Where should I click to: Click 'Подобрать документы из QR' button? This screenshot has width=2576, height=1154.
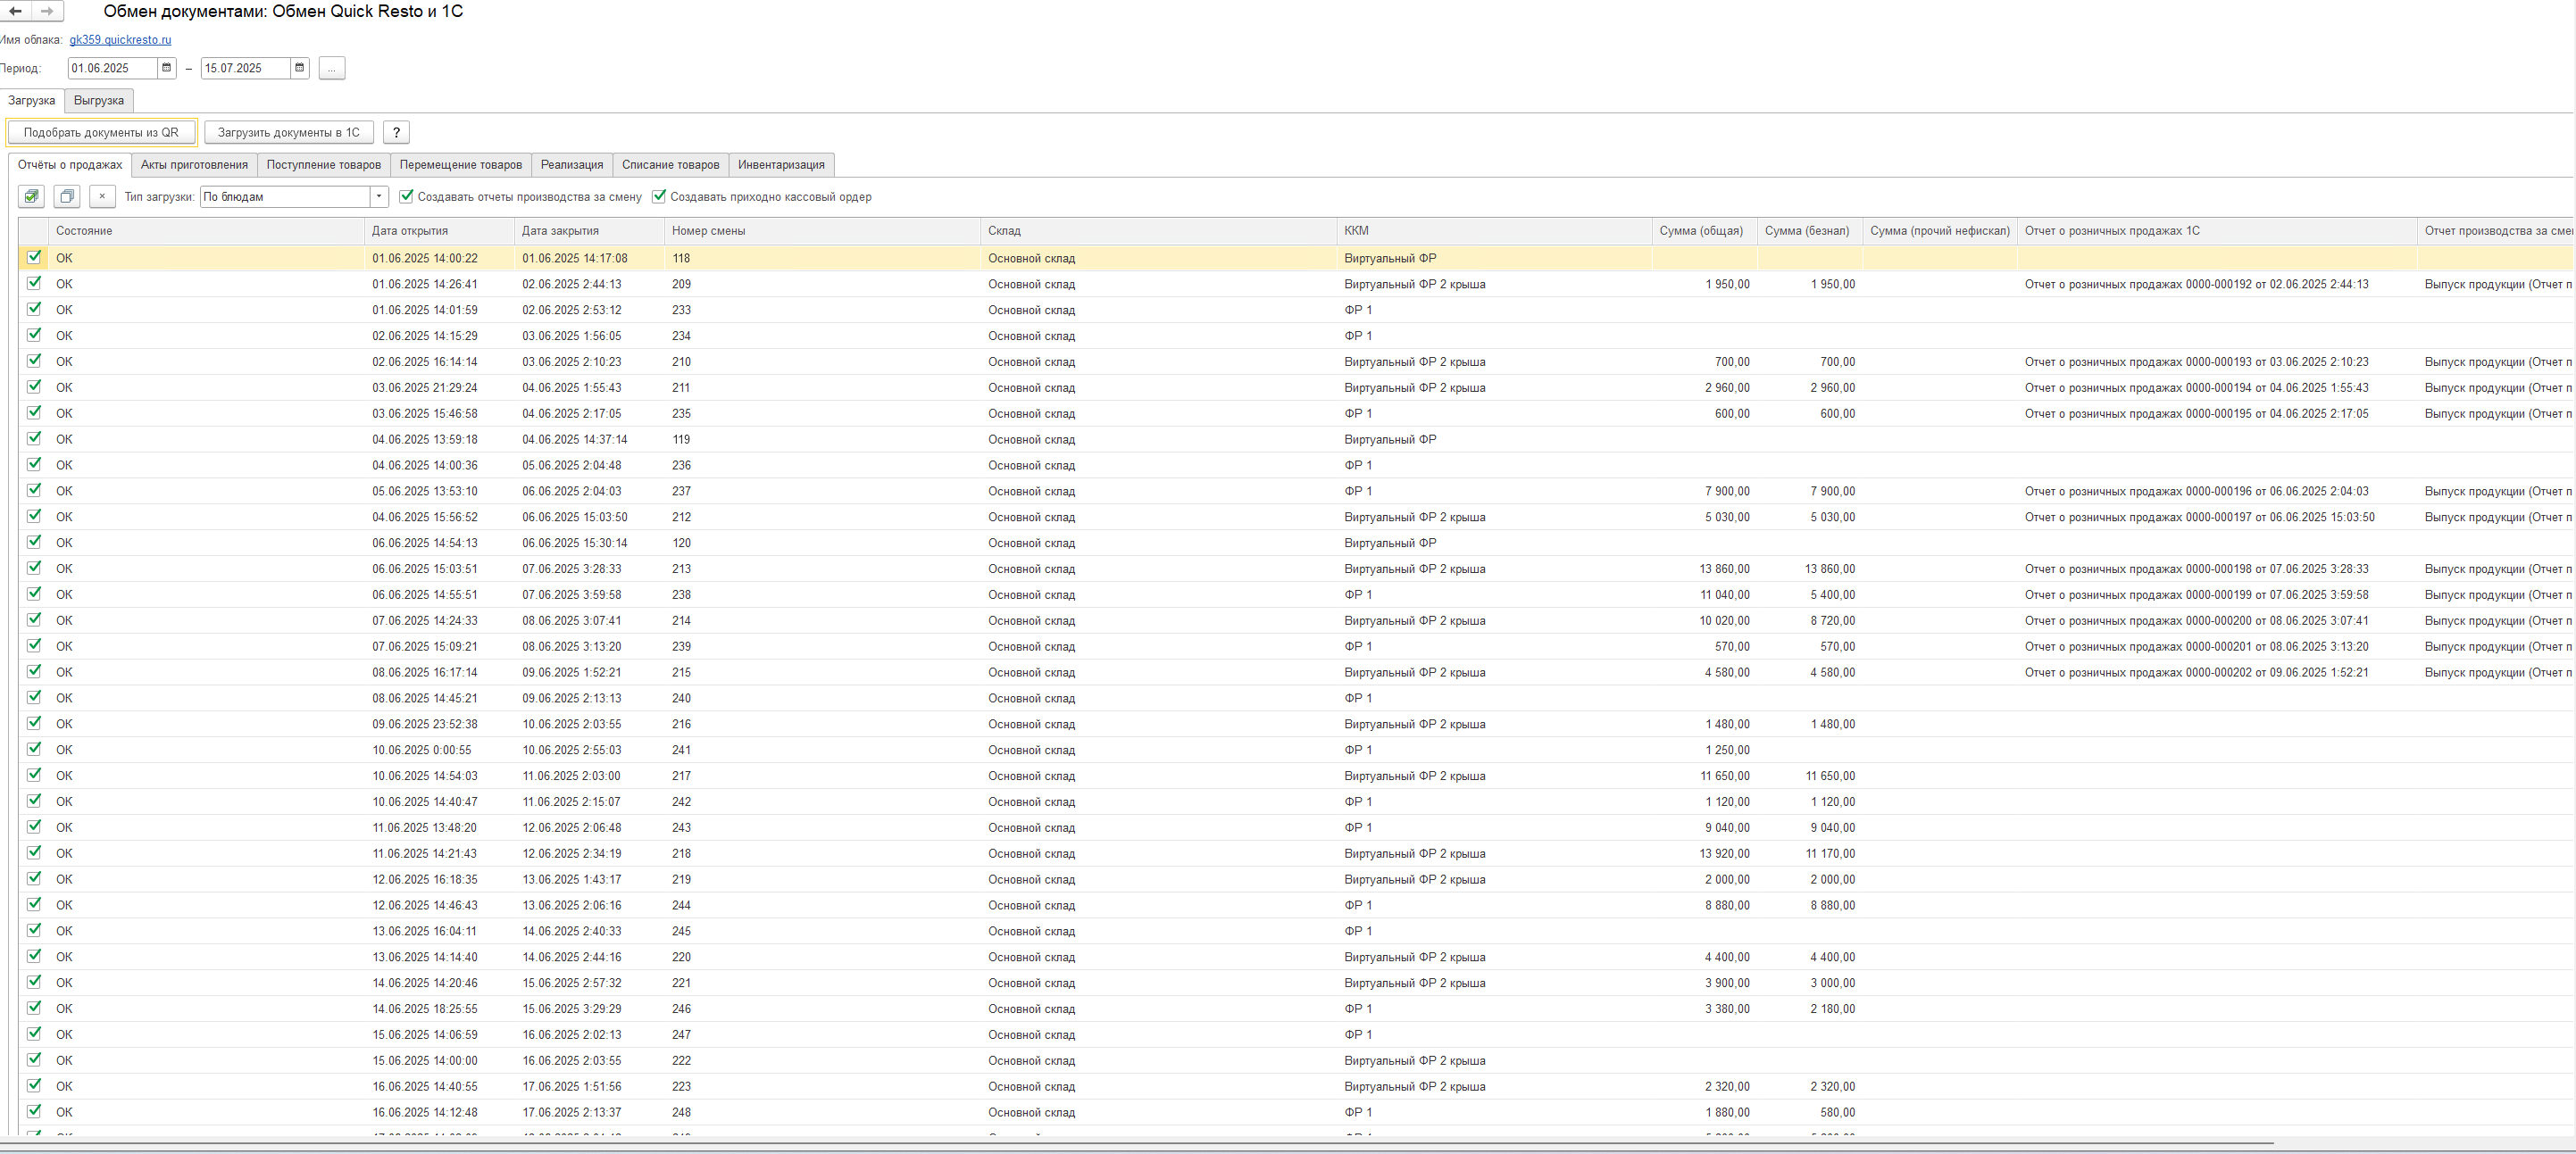click(x=101, y=132)
